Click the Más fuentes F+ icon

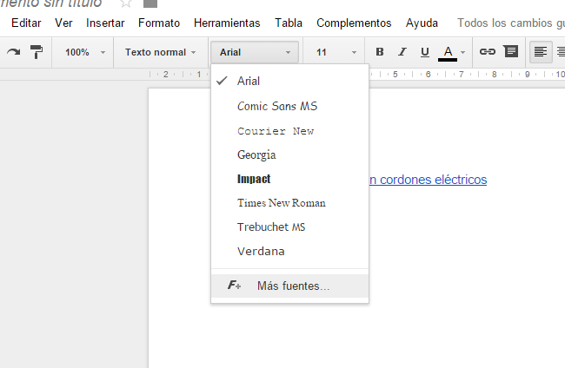click(x=234, y=286)
